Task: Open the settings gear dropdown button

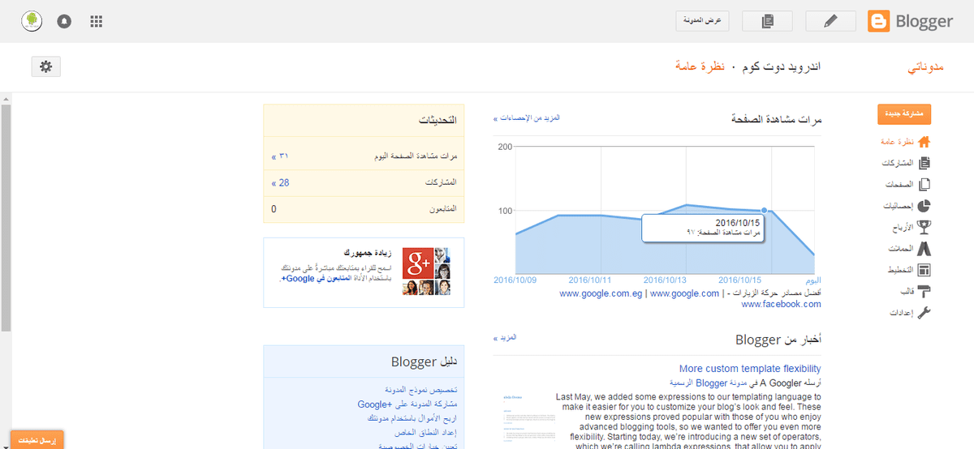Action: click(x=45, y=66)
